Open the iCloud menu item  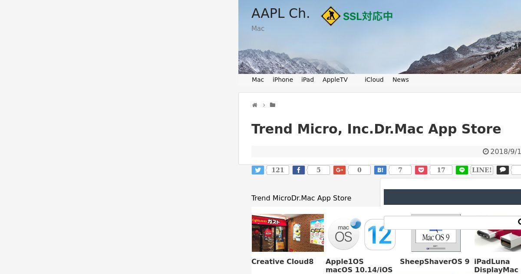[374, 80]
